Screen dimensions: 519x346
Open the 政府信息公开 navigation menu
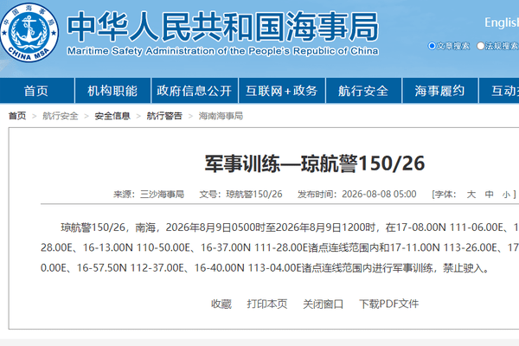pyautogui.click(x=195, y=91)
